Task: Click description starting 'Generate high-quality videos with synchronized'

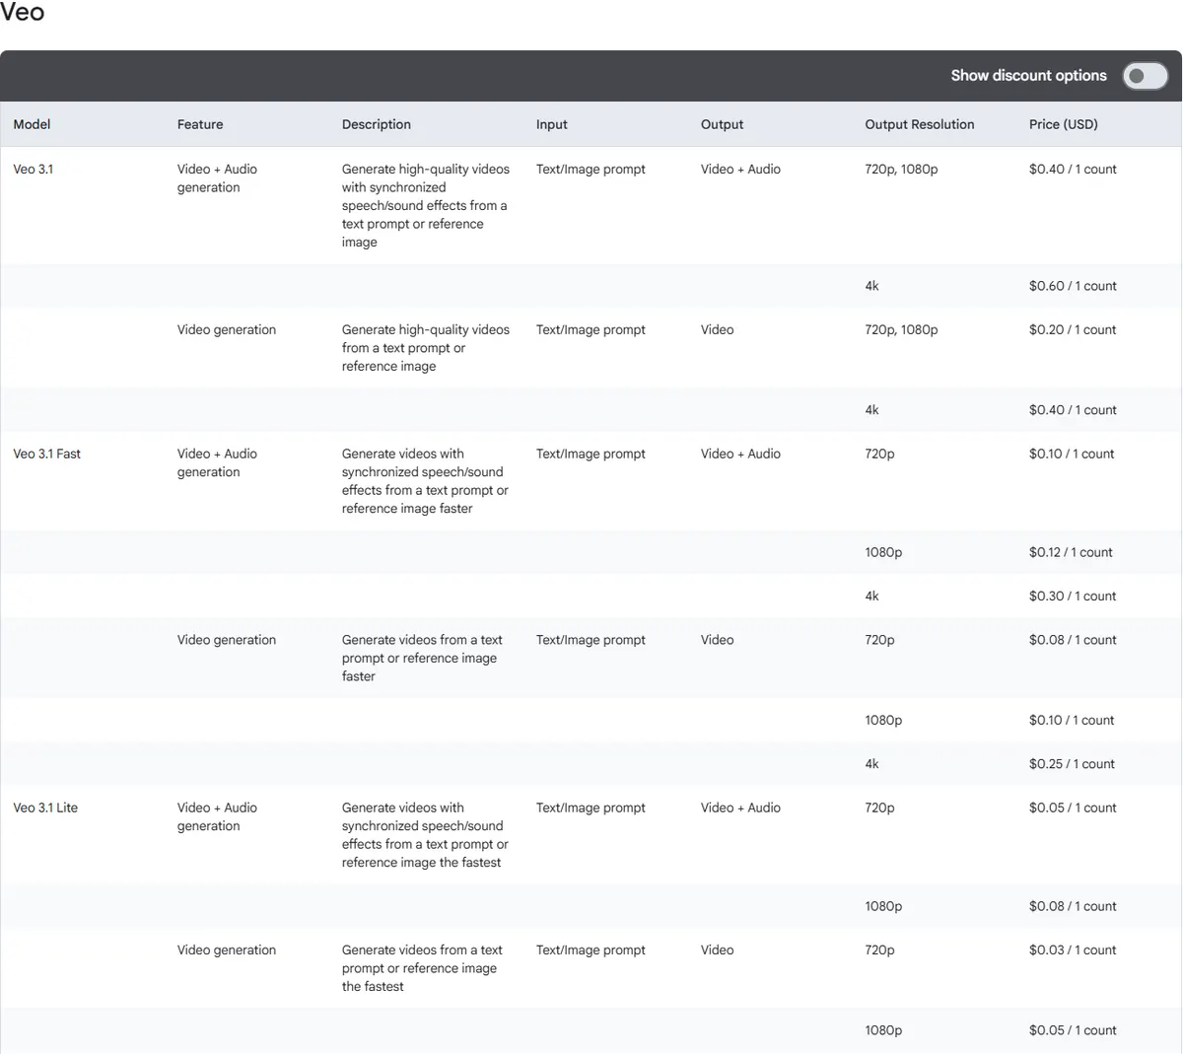Action: click(x=426, y=206)
